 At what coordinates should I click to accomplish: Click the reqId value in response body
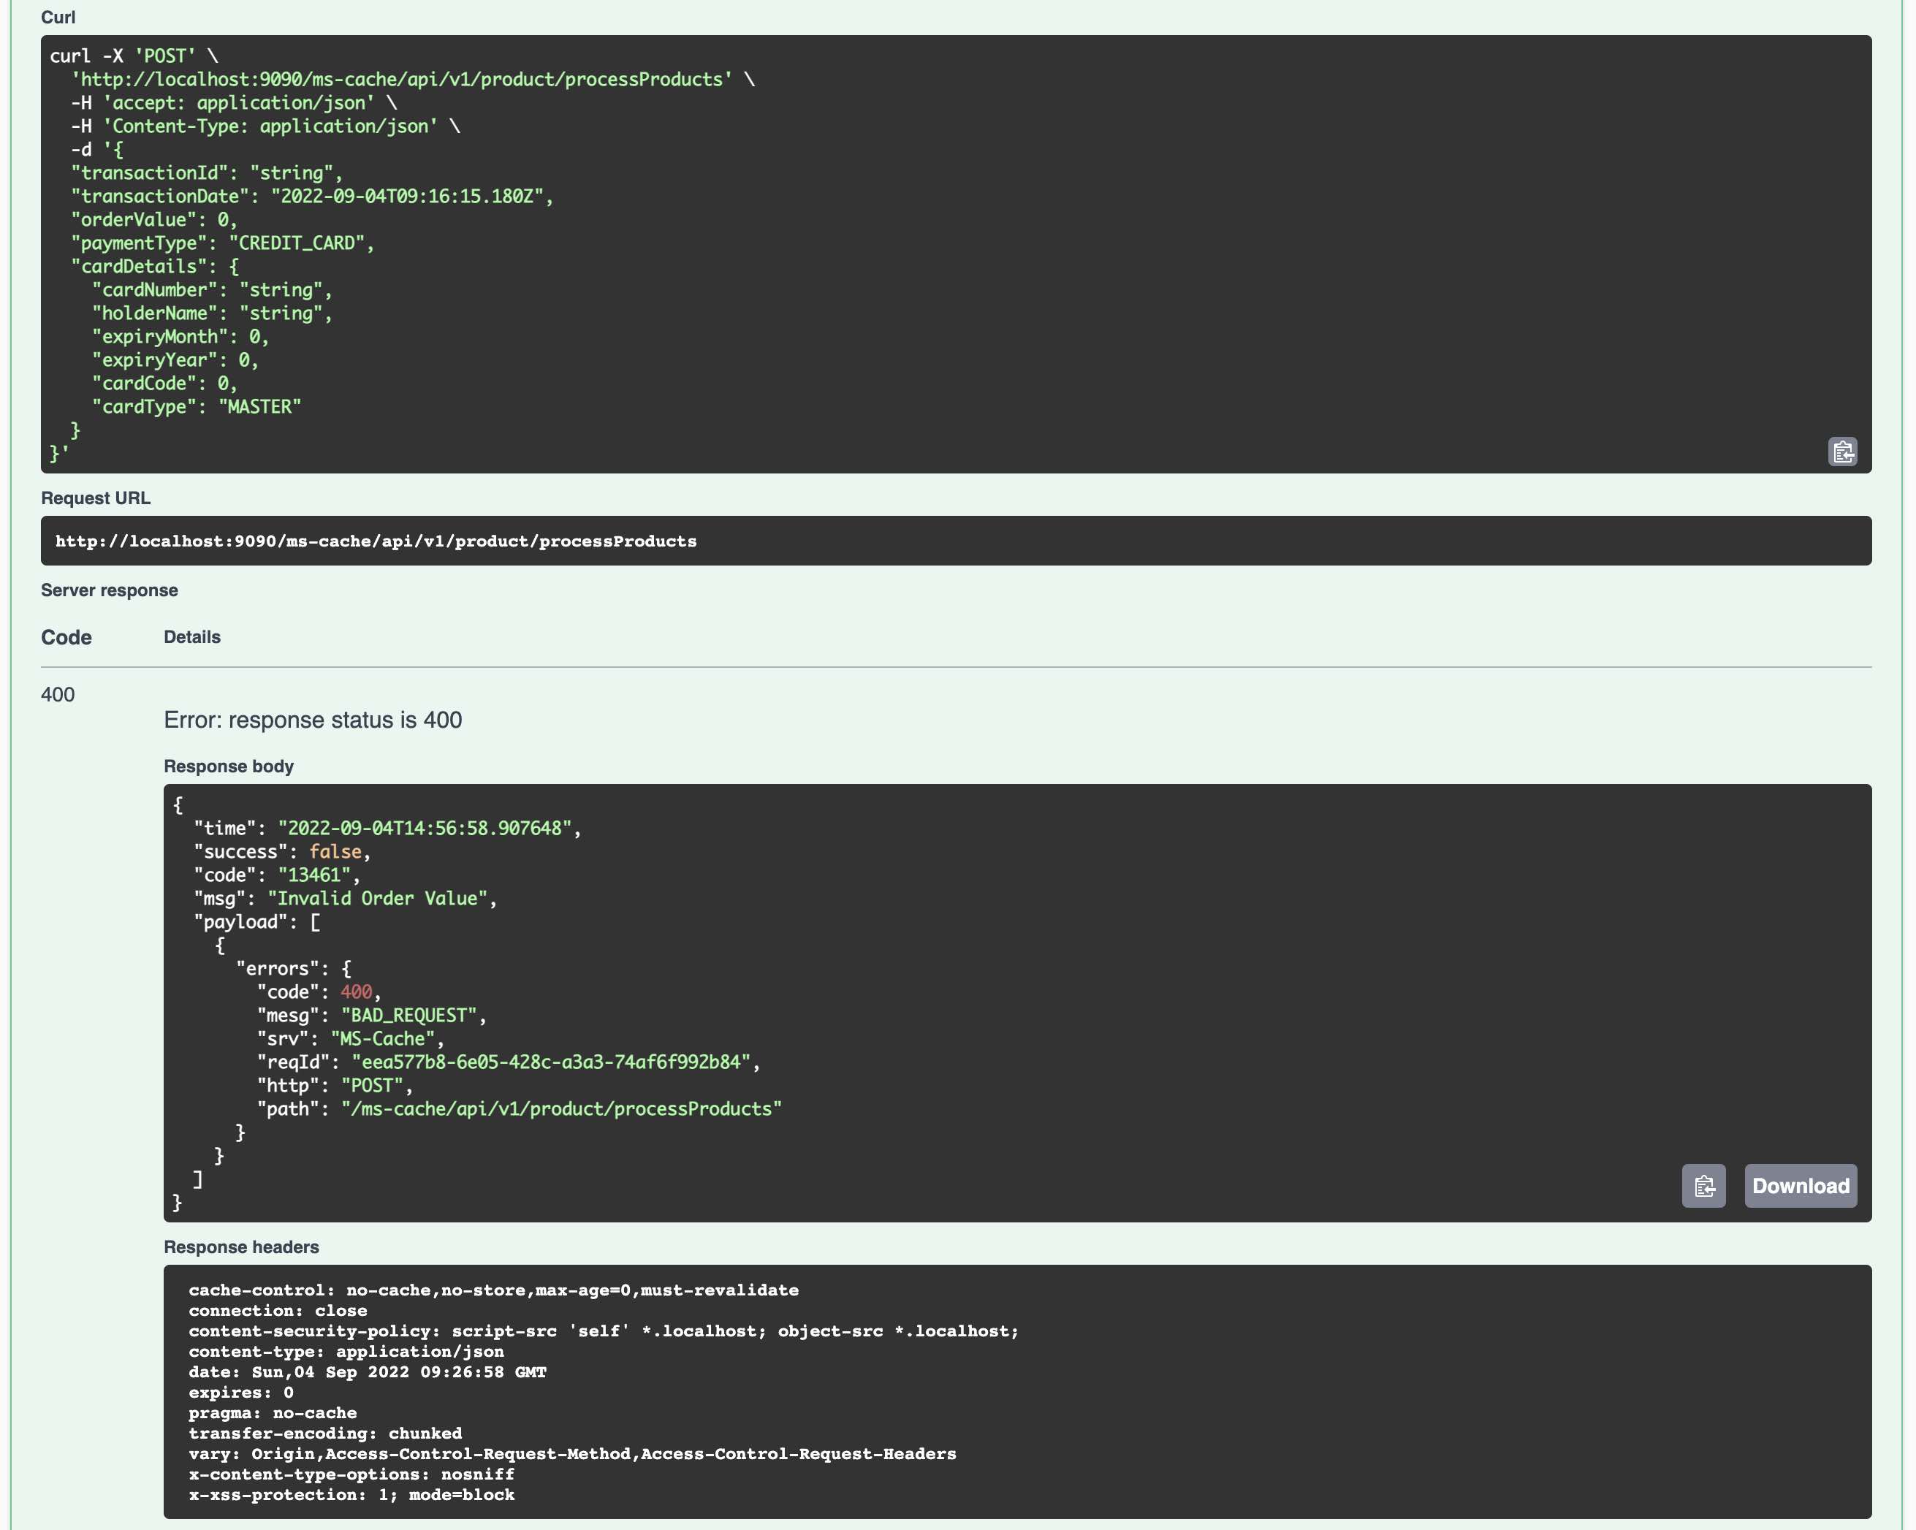(551, 1062)
